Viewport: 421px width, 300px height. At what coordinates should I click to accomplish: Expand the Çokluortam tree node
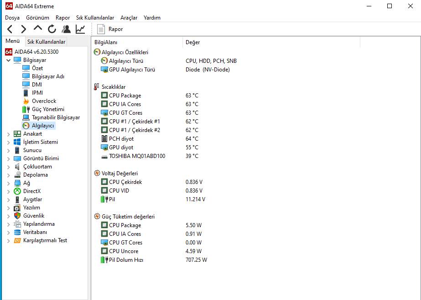coord(8,167)
